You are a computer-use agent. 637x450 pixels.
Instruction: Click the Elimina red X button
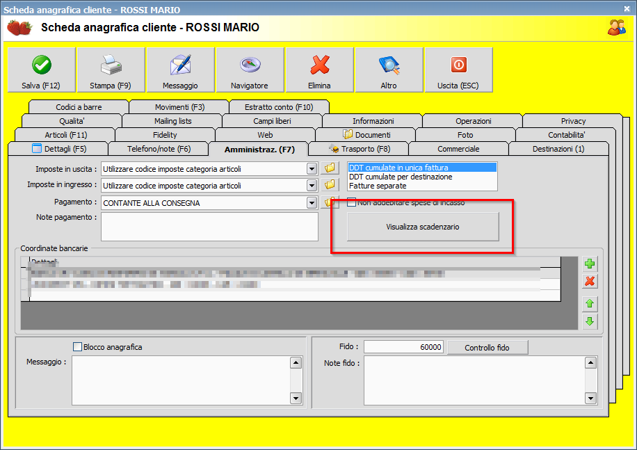[x=319, y=70]
